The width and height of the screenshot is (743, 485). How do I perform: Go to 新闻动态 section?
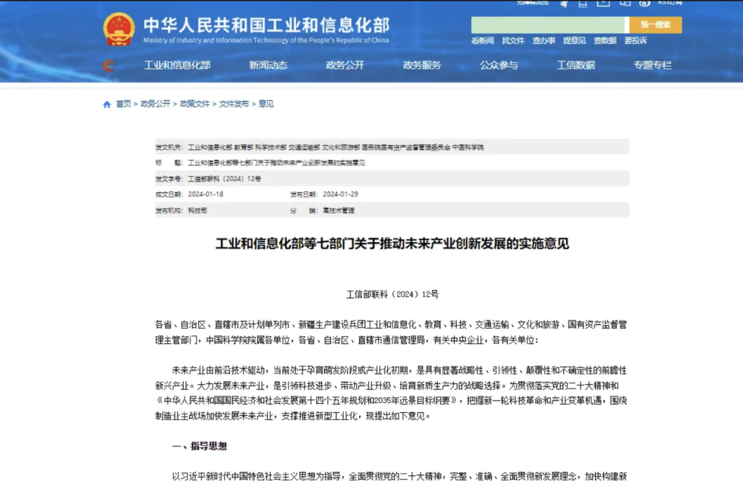click(268, 65)
